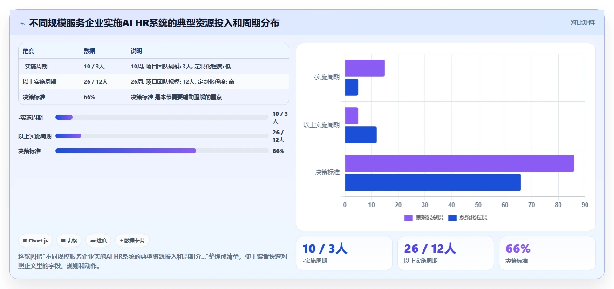Click the blue bar for 决策标准
The width and height of the screenshot is (614, 289).
pyautogui.click(x=433, y=182)
